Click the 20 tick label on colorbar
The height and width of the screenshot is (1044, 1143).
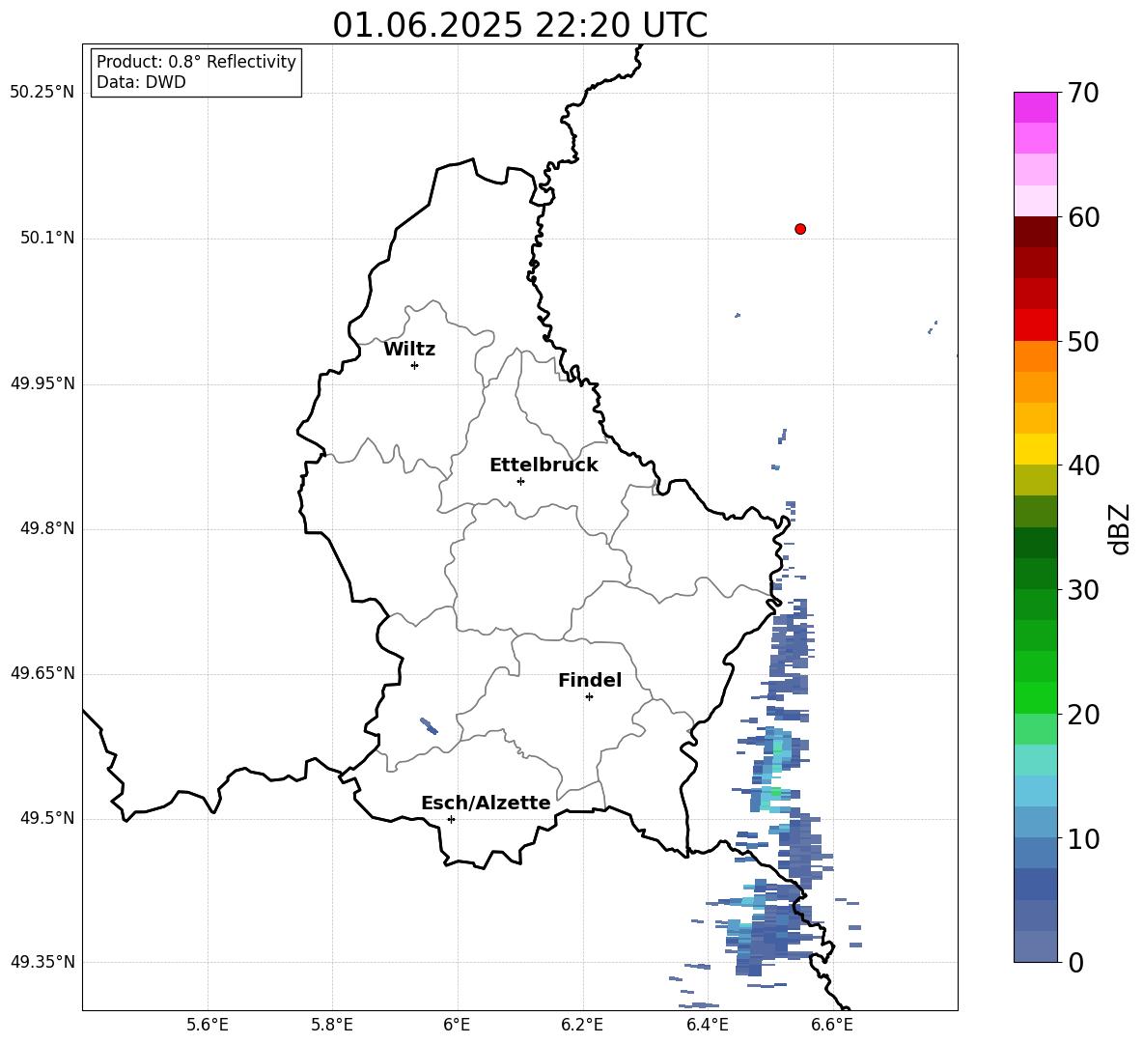click(x=1083, y=715)
